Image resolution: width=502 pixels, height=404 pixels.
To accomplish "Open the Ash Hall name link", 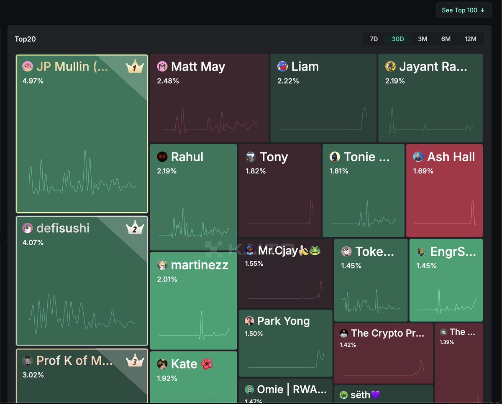I will 451,157.
